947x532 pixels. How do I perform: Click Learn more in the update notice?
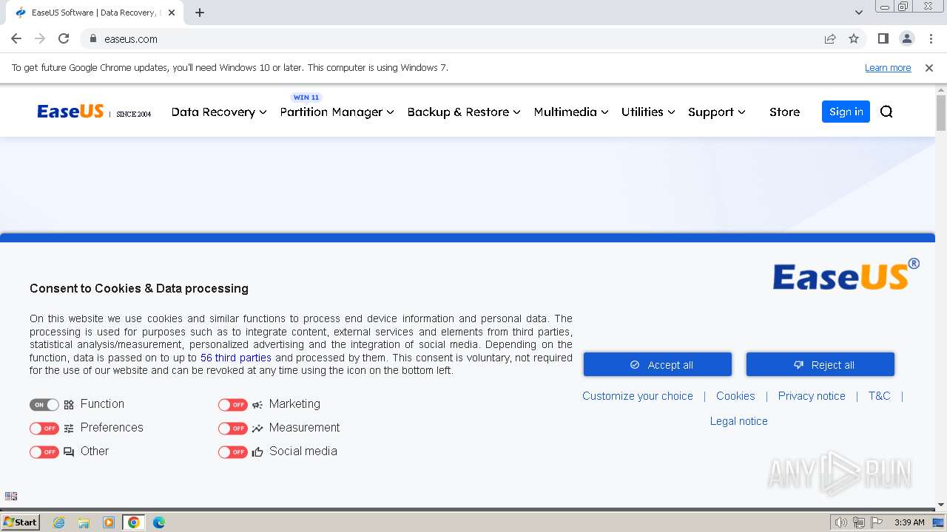tap(888, 68)
